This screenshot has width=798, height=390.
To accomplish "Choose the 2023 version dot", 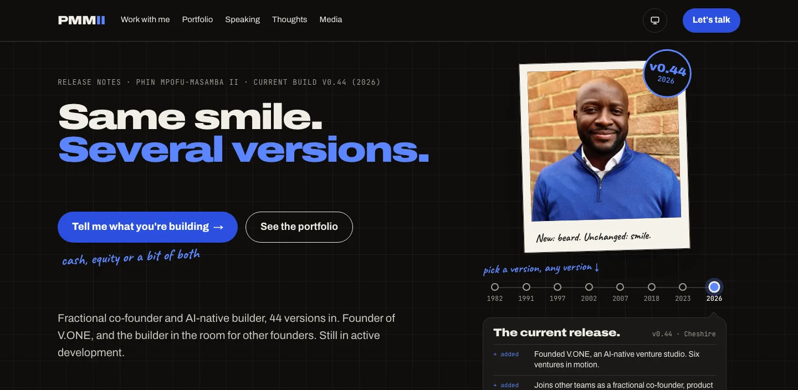I will (683, 287).
